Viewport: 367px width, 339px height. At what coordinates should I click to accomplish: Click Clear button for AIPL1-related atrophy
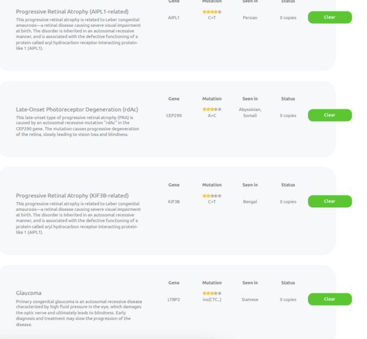point(329,17)
